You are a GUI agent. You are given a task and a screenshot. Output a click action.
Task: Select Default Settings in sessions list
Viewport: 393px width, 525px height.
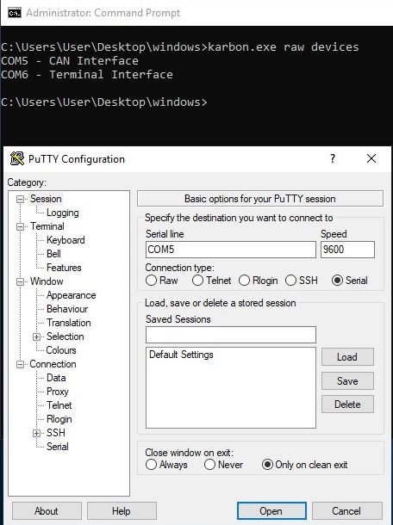click(x=181, y=355)
